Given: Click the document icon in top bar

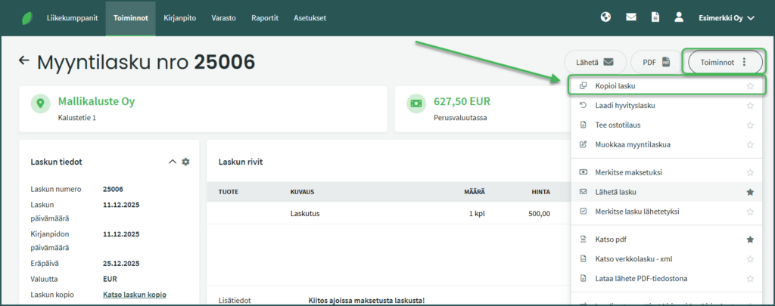Looking at the screenshot, I should [655, 17].
